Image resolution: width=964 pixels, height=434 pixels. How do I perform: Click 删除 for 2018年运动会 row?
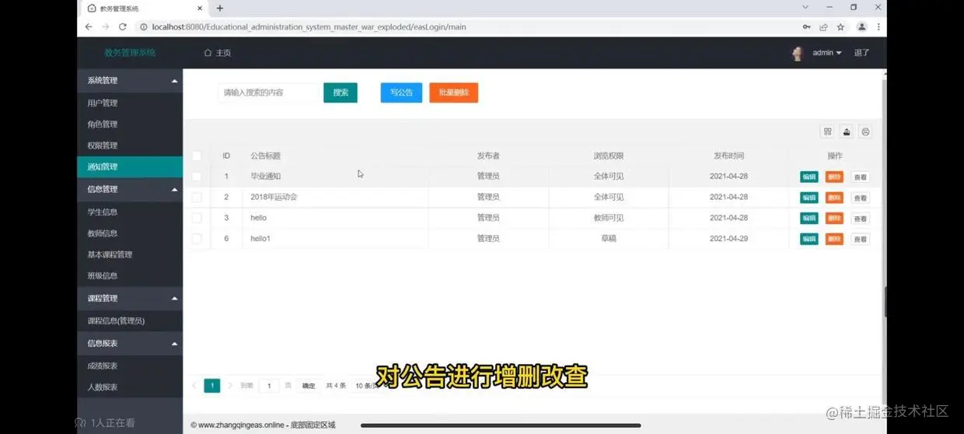tap(834, 198)
